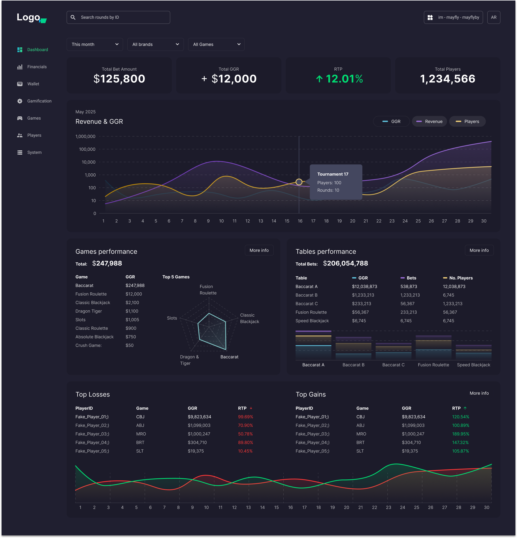Click the cyan GGR color swatch in Tables performance
The image size is (517, 538).
pos(354,278)
